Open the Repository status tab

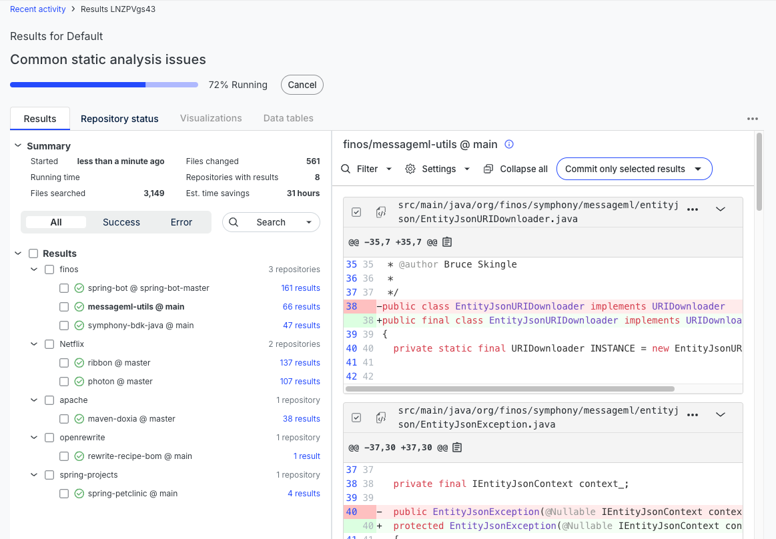click(119, 119)
